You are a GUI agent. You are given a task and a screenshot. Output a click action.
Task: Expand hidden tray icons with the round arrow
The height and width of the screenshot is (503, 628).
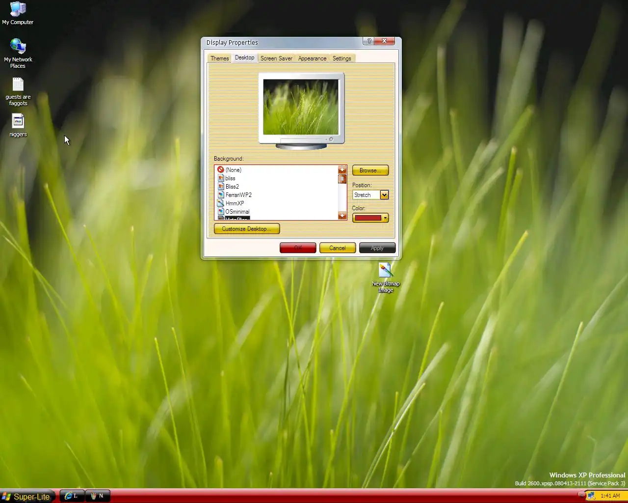coord(581,495)
